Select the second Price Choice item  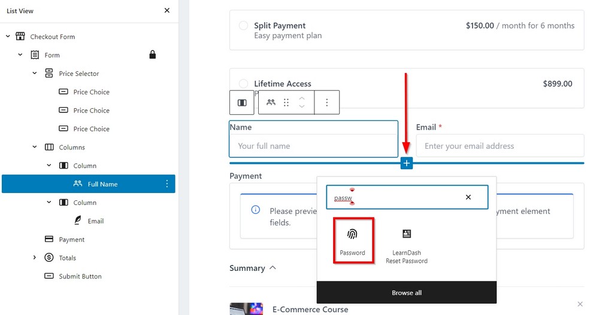[x=91, y=110]
